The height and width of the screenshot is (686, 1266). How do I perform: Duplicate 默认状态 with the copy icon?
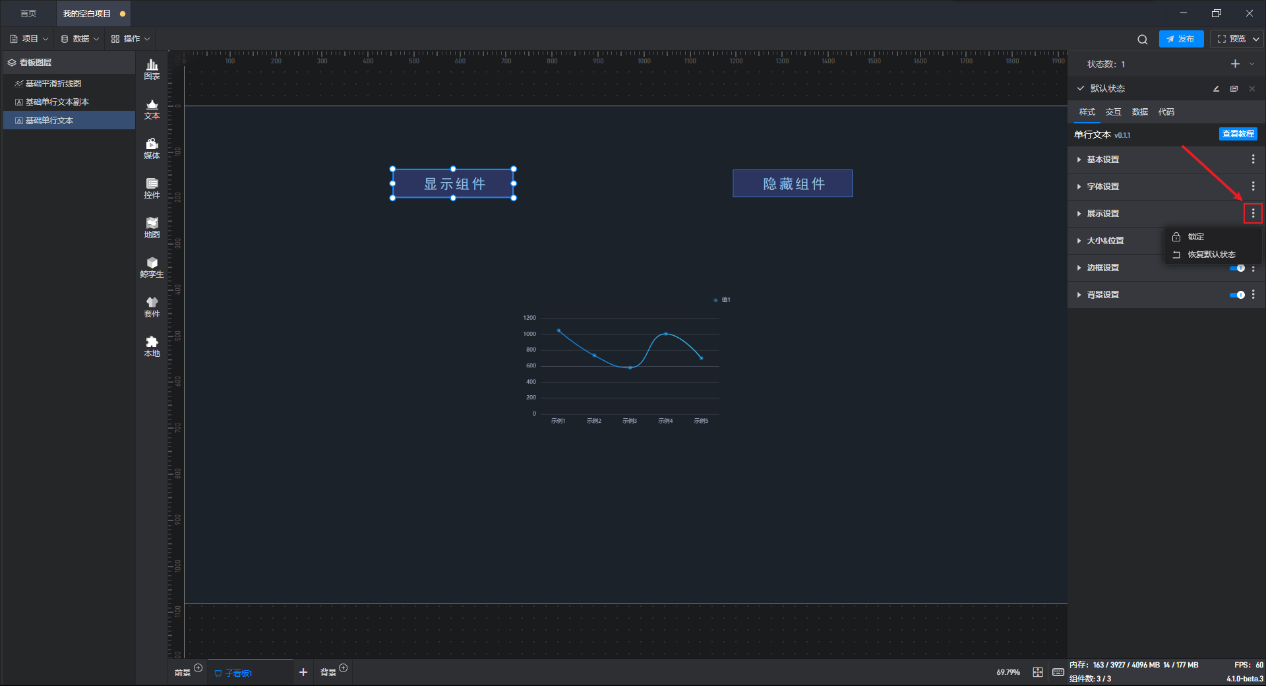click(x=1234, y=88)
